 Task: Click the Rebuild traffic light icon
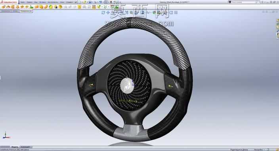click(111, 2)
